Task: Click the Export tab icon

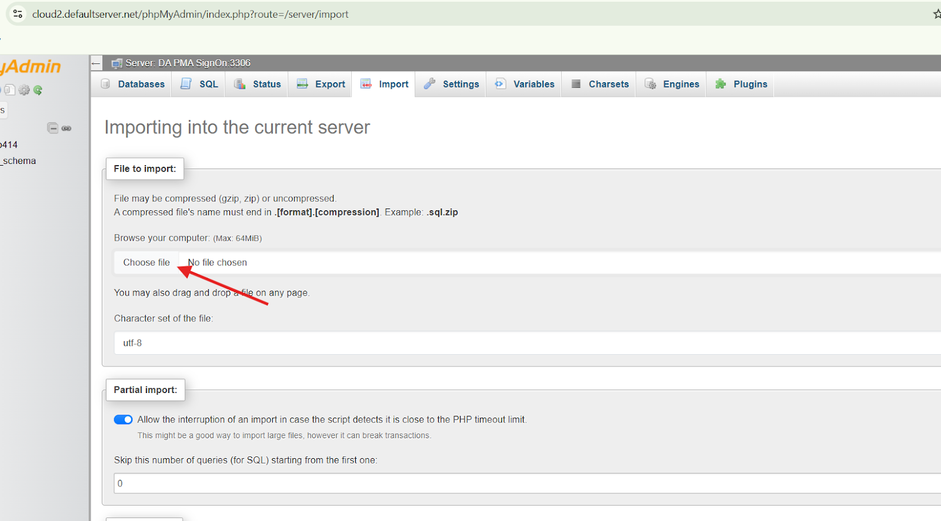Action: [302, 84]
